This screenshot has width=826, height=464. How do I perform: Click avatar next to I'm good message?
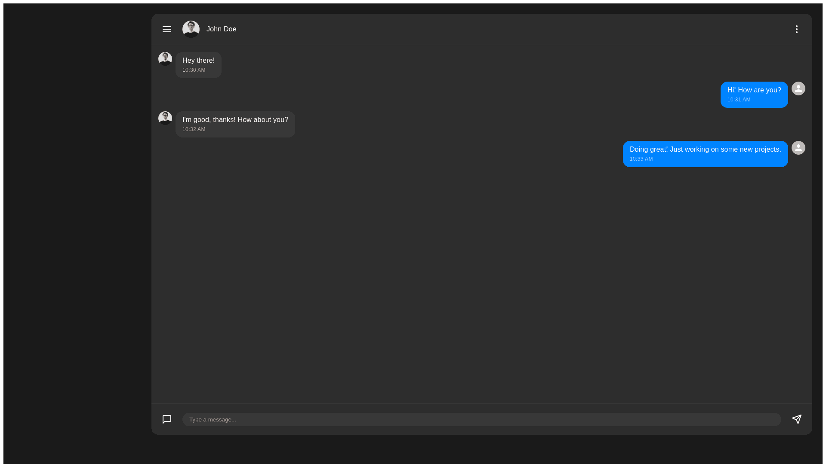[165, 118]
